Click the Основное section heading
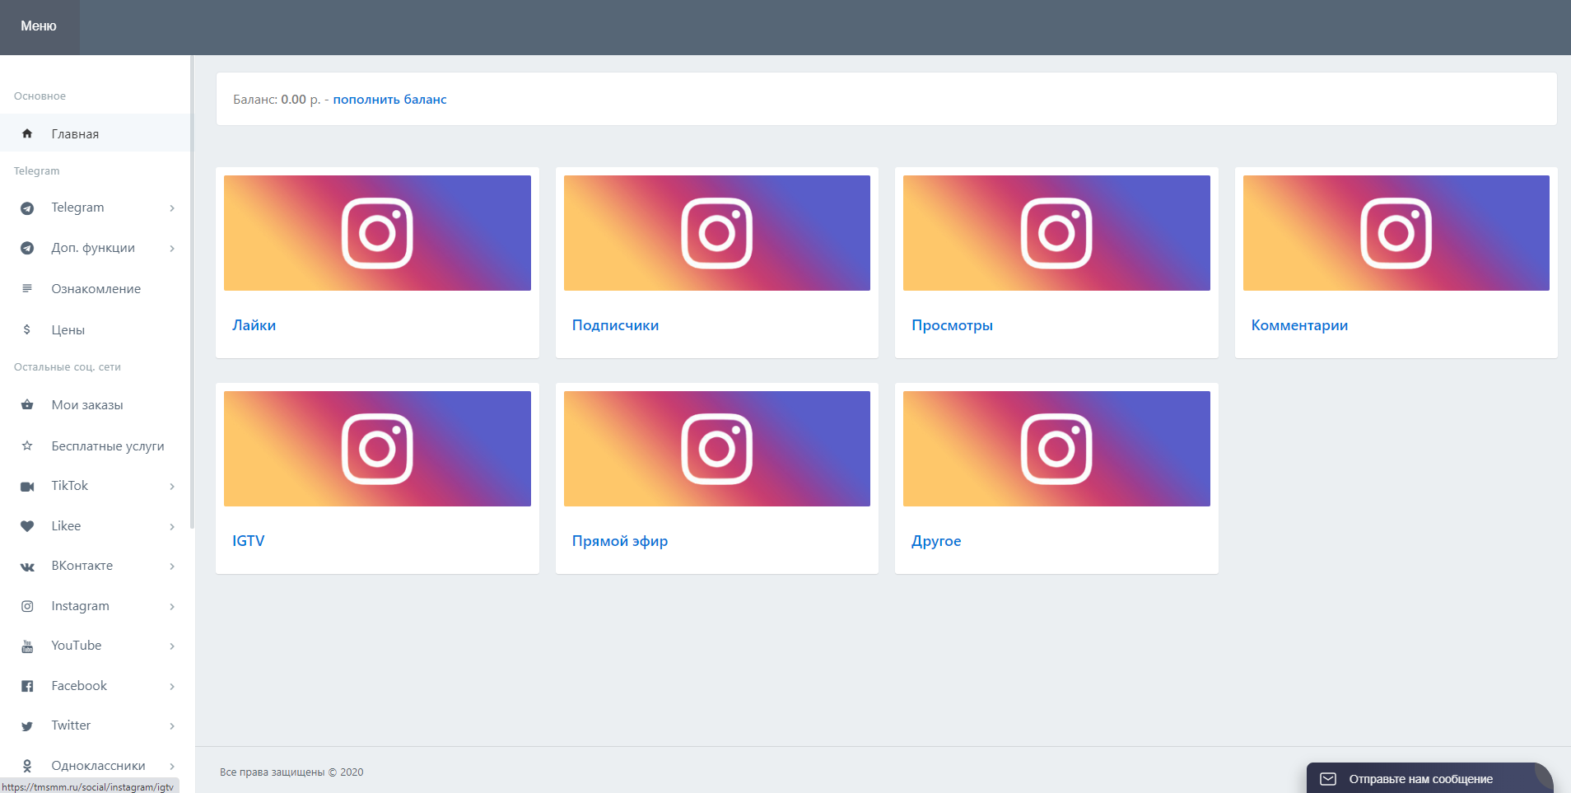 click(x=40, y=96)
